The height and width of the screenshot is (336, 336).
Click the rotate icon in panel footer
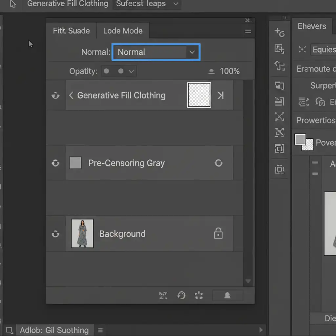[x=181, y=295]
